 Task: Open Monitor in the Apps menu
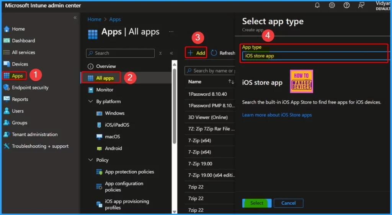(105, 90)
